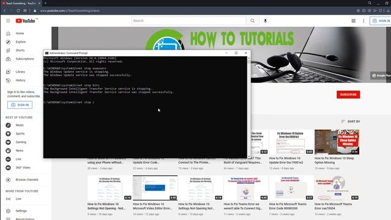Click the sidebar SIGN IN button
The width and height of the screenshot is (391, 220).
[x=20, y=105]
